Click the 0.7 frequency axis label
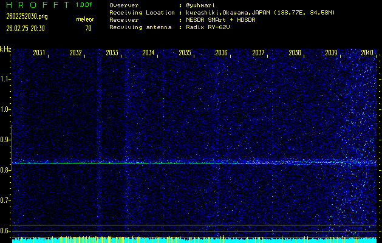 click(5, 200)
